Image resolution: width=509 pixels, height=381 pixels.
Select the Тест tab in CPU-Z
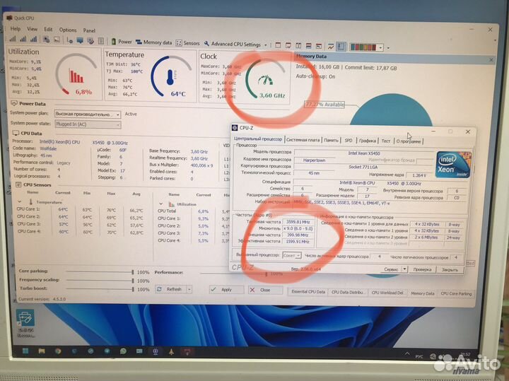[386, 141]
